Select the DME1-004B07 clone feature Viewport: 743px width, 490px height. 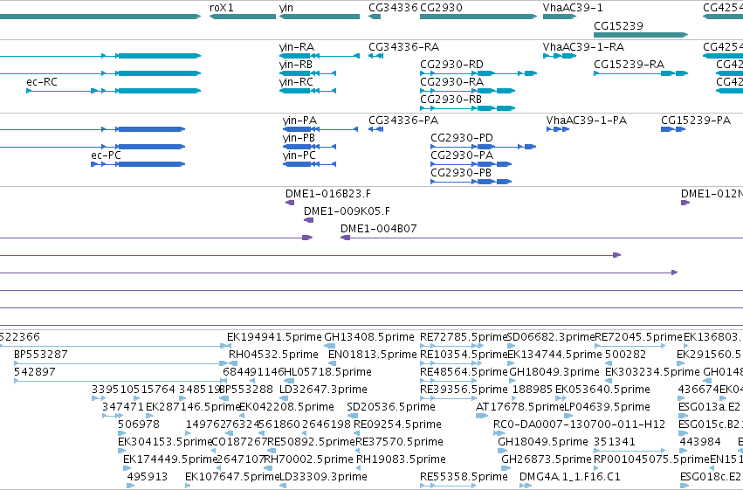[541, 238]
